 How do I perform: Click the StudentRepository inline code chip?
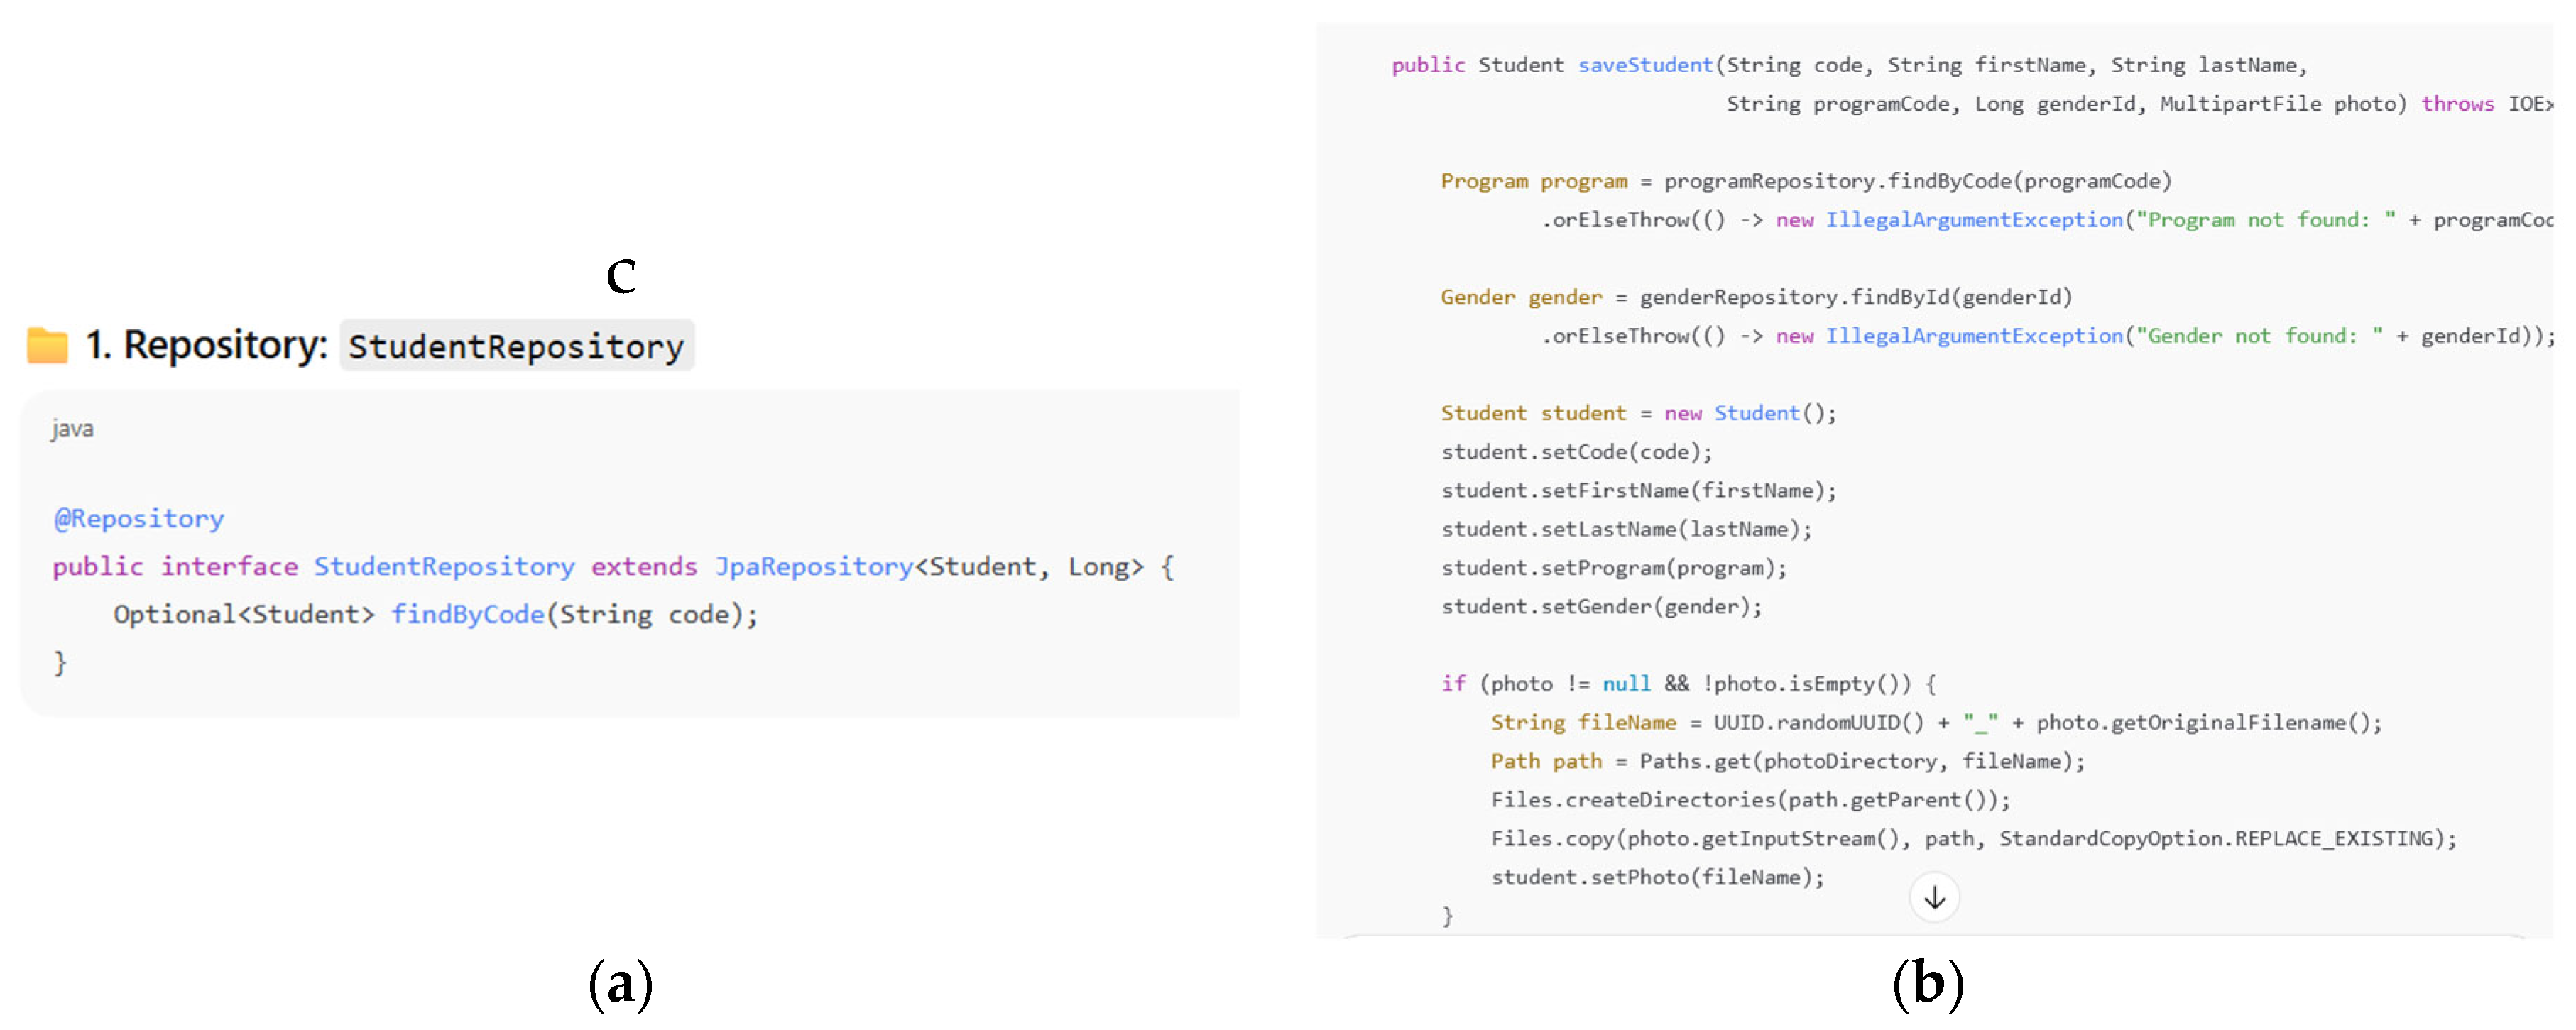(516, 346)
